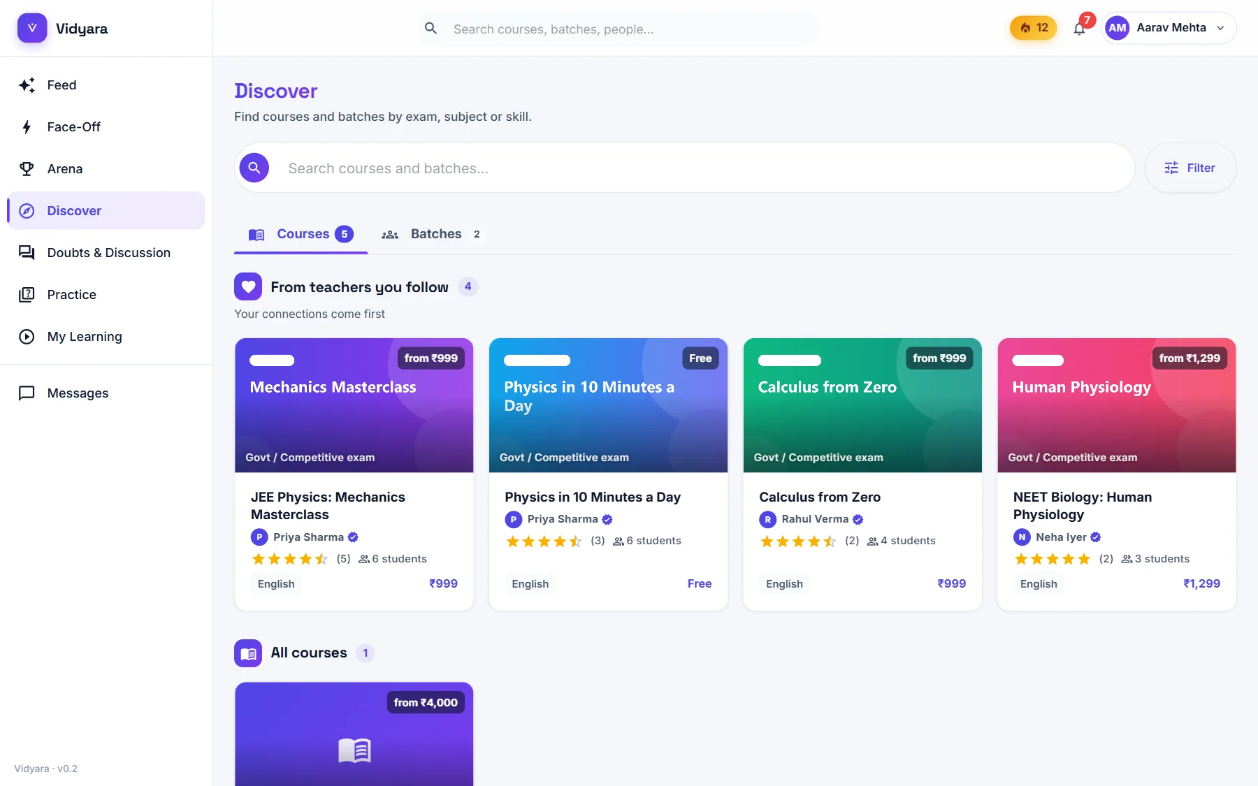
Task: Open the Human Physiology pink cover
Action: click(1117, 406)
